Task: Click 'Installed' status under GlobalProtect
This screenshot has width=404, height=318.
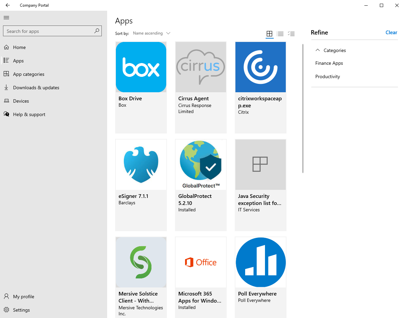Action: pyautogui.click(x=187, y=210)
